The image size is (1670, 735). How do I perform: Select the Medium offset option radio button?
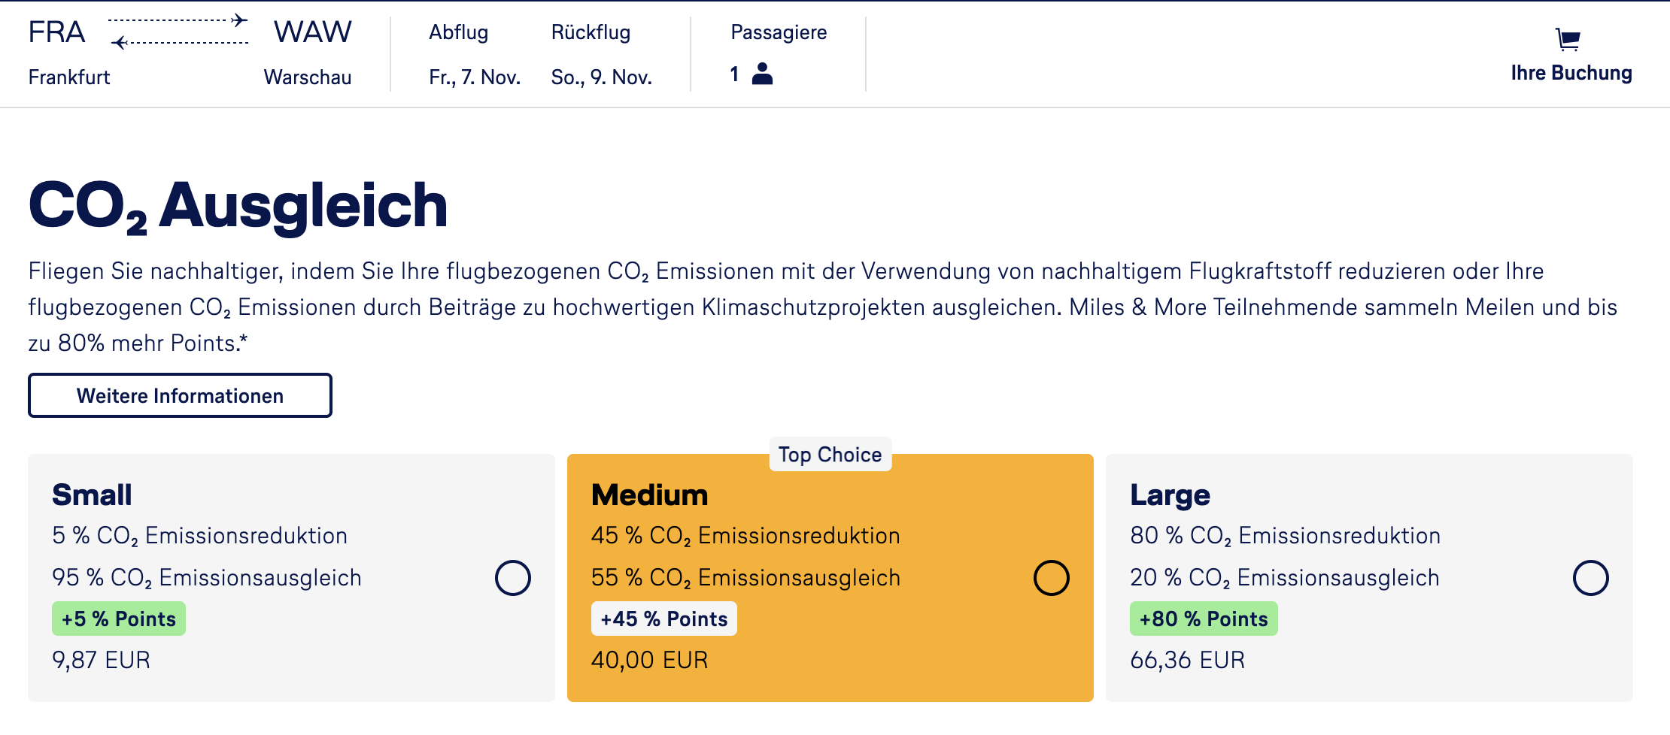click(1052, 577)
